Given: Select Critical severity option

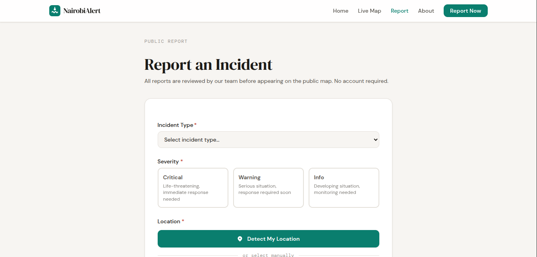Looking at the screenshot, I should pos(193,188).
